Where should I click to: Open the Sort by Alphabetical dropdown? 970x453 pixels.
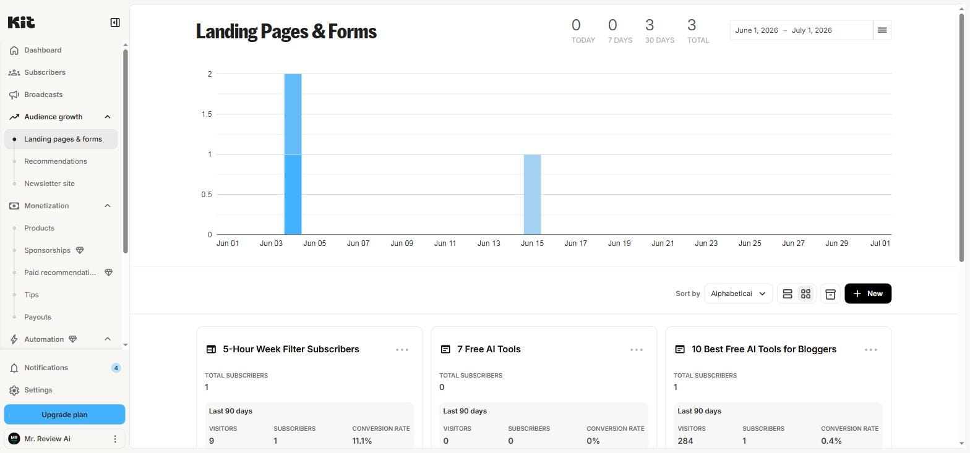pos(738,294)
